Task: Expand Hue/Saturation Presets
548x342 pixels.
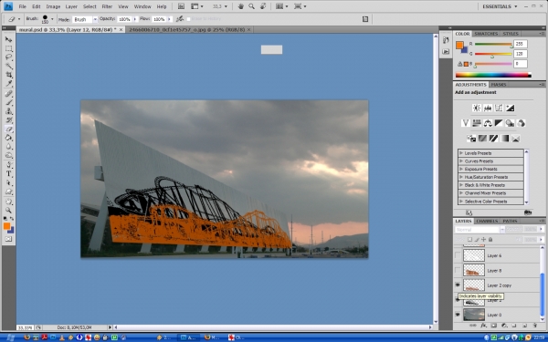Action: [x=461, y=177]
